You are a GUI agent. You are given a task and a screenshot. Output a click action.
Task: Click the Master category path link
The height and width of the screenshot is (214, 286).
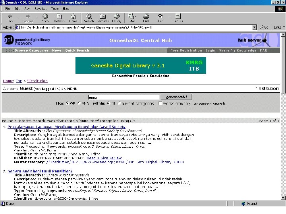(x=115, y=162)
